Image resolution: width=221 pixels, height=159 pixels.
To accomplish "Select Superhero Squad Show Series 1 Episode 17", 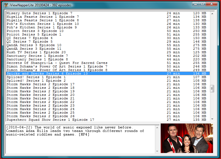I will click(108, 120).
